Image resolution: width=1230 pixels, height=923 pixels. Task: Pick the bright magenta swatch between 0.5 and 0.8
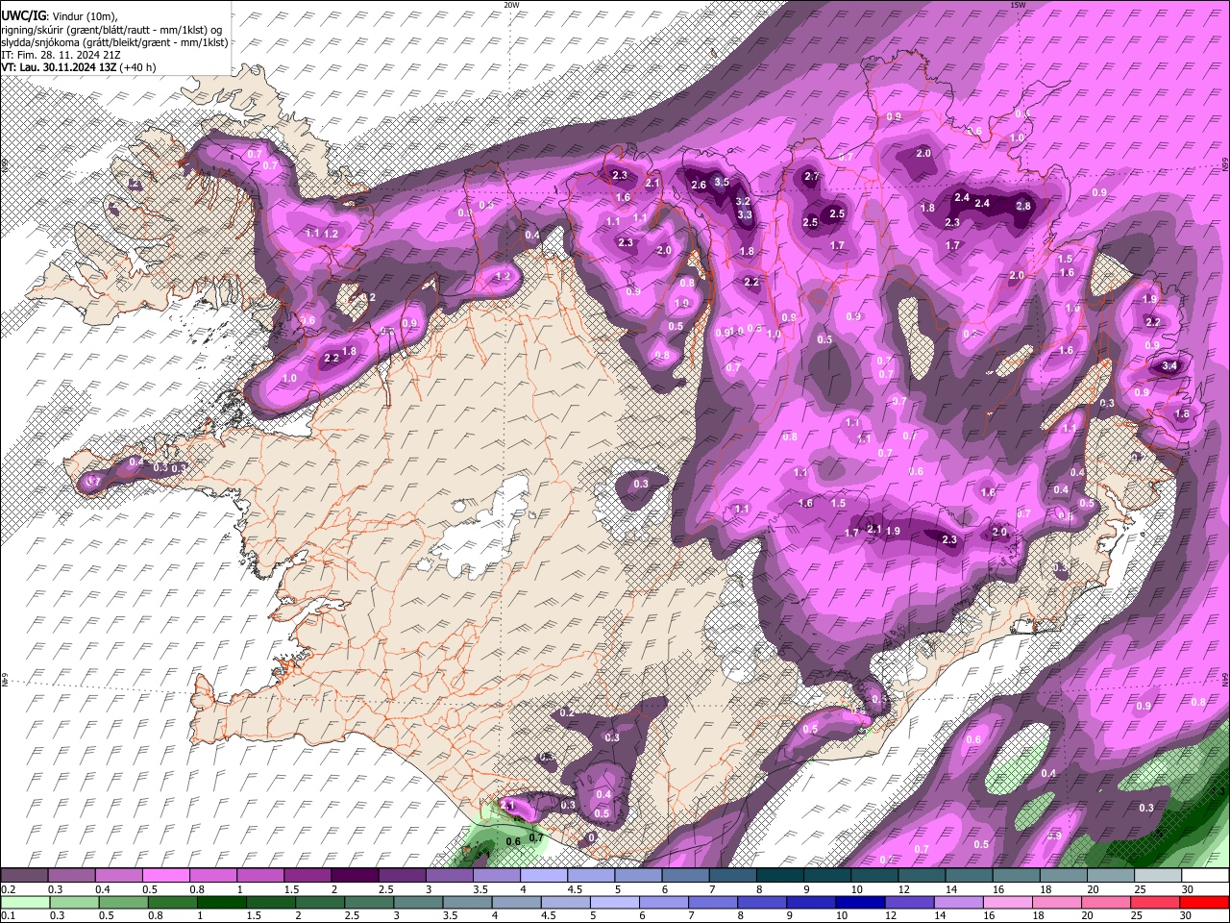pyautogui.click(x=165, y=875)
